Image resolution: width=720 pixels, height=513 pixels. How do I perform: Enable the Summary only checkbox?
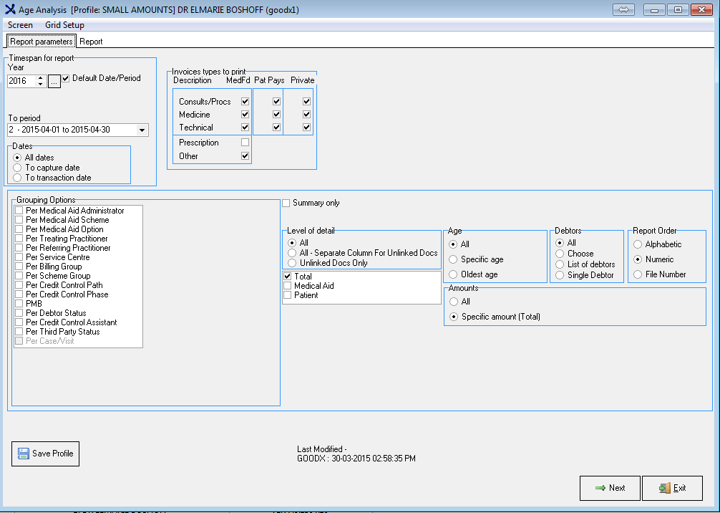(x=286, y=203)
